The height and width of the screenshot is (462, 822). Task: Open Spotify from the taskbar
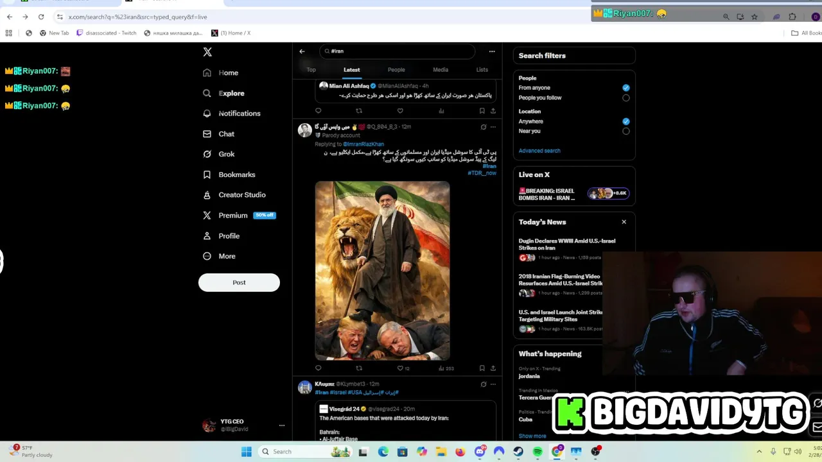[538, 452]
